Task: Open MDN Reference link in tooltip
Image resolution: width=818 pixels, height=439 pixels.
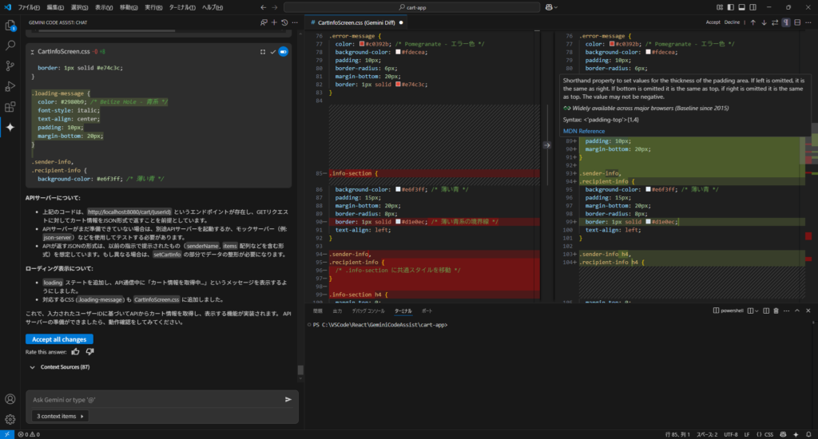Action: pyautogui.click(x=584, y=132)
